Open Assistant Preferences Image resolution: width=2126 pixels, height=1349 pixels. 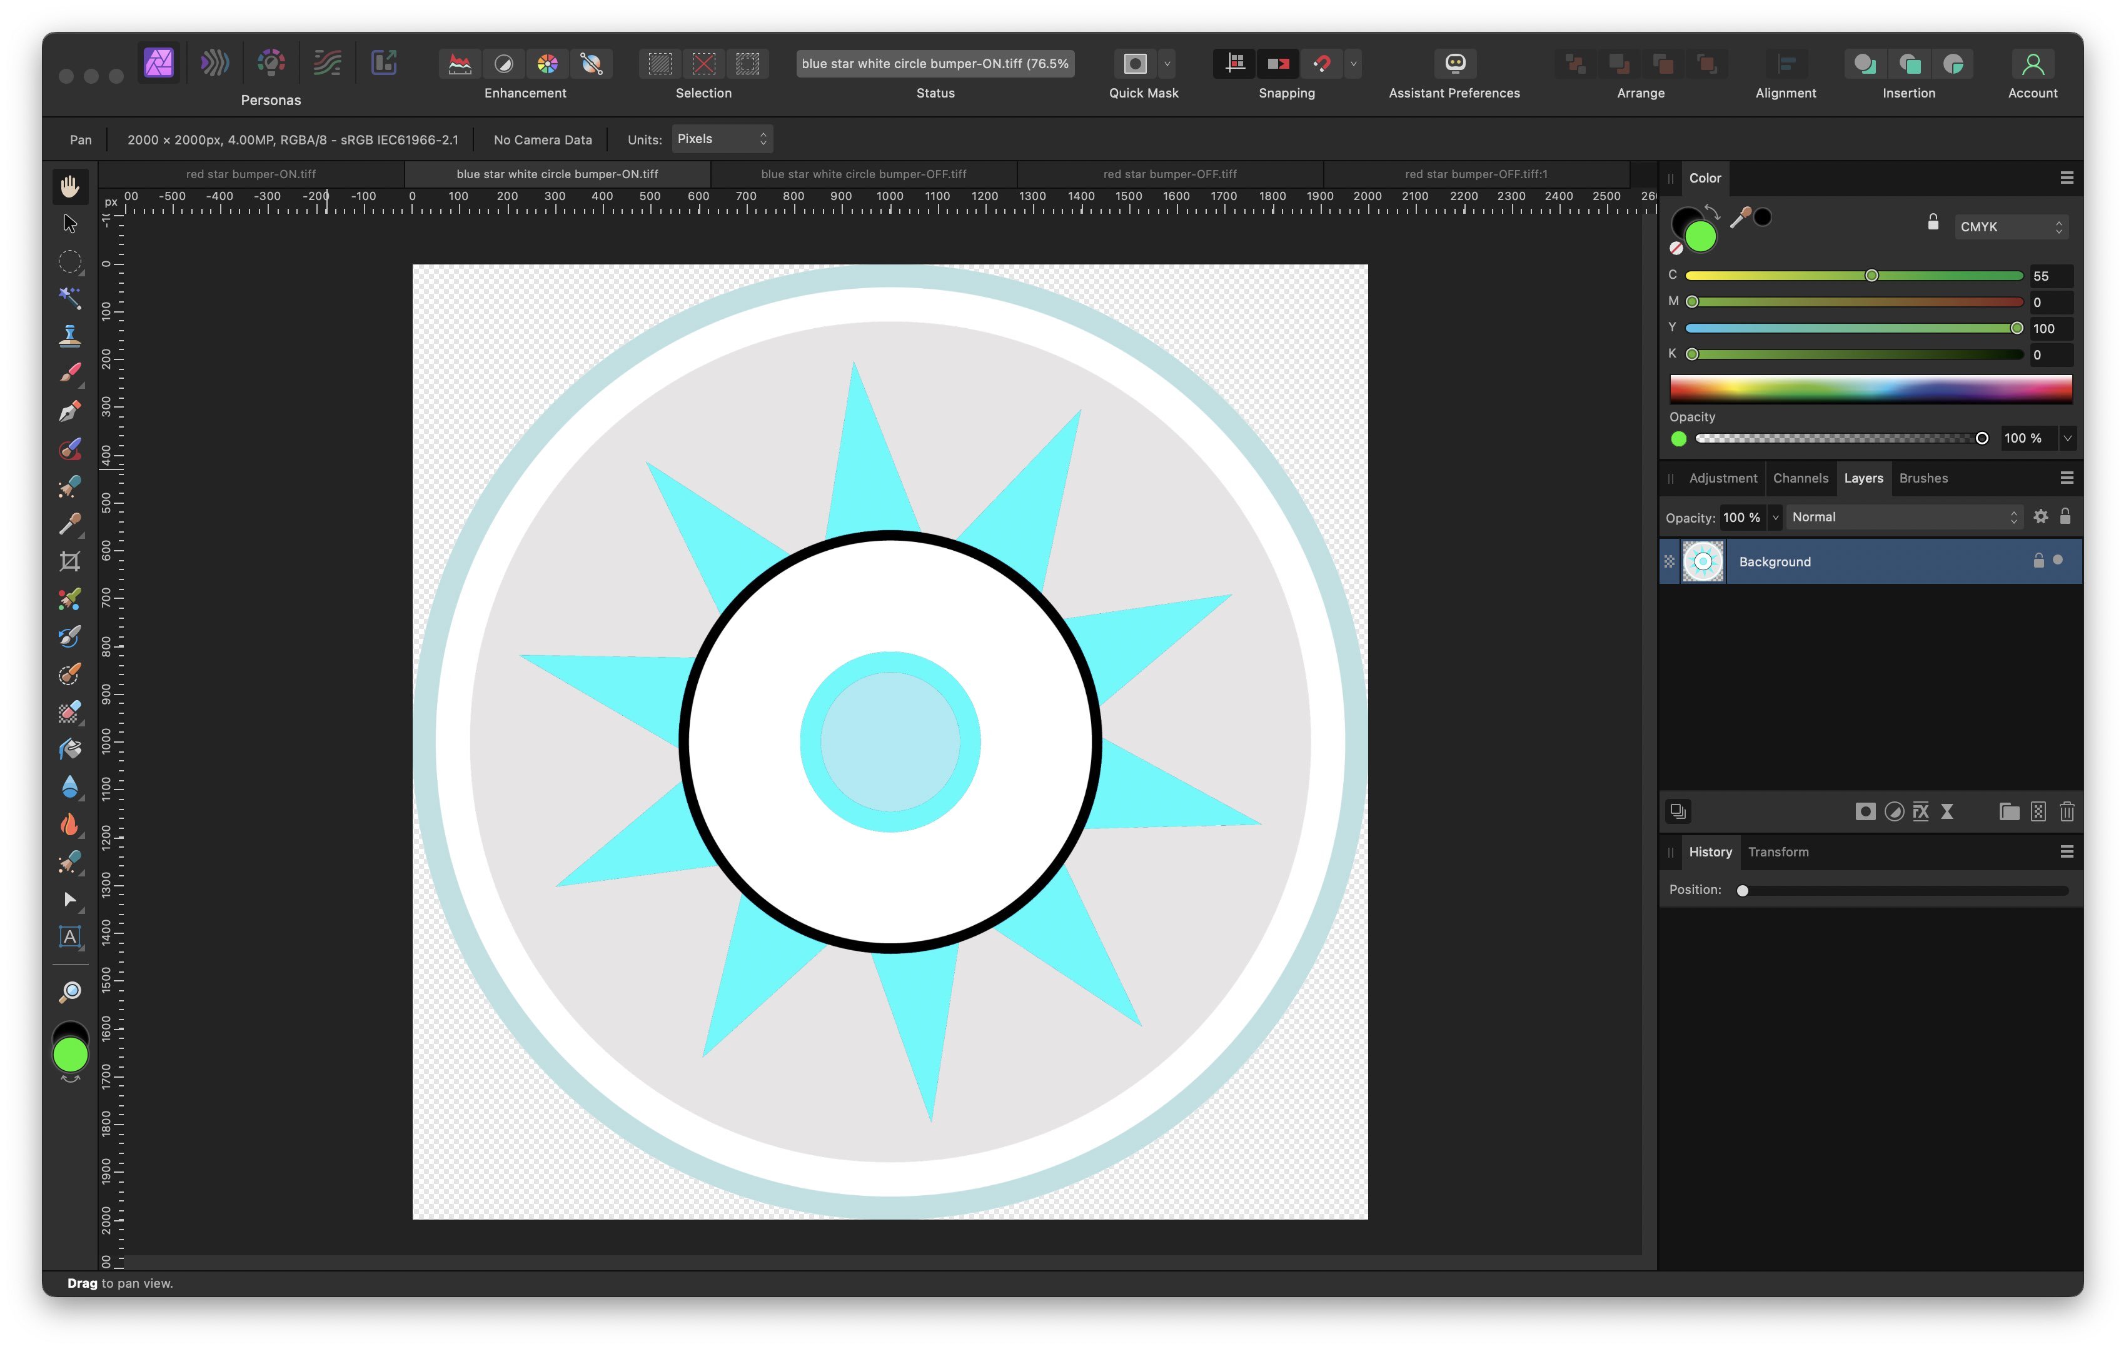click(x=1455, y=64)
